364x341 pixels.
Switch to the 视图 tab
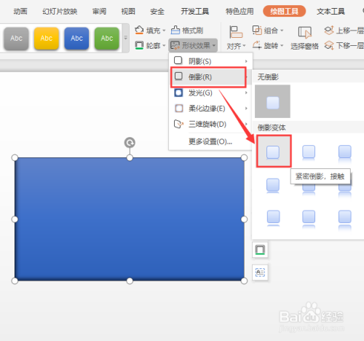click(x=128, y=11)
